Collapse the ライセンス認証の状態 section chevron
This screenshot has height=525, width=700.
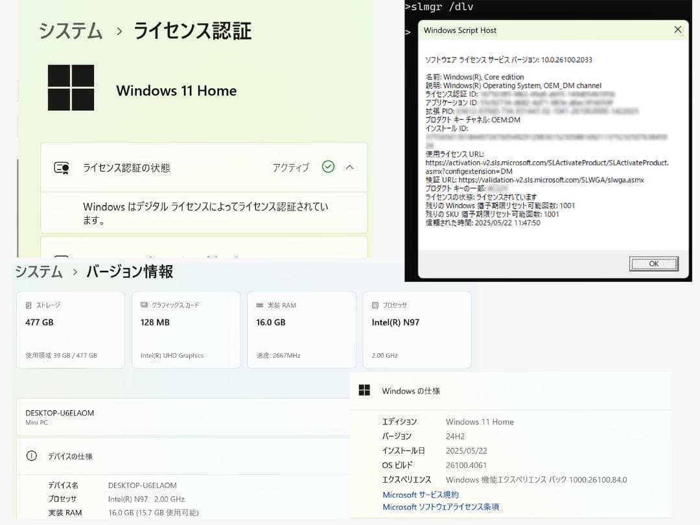350,167
